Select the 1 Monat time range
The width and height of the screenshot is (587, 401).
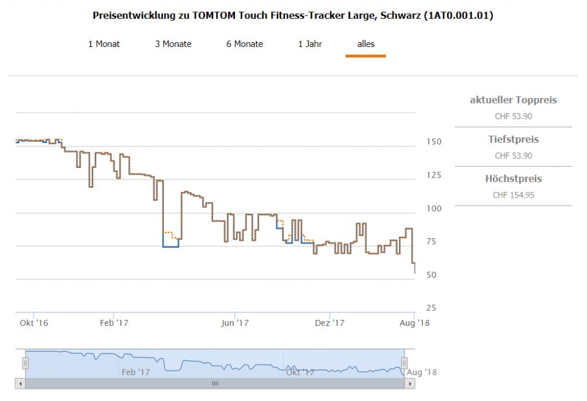[x=104, y=44]
